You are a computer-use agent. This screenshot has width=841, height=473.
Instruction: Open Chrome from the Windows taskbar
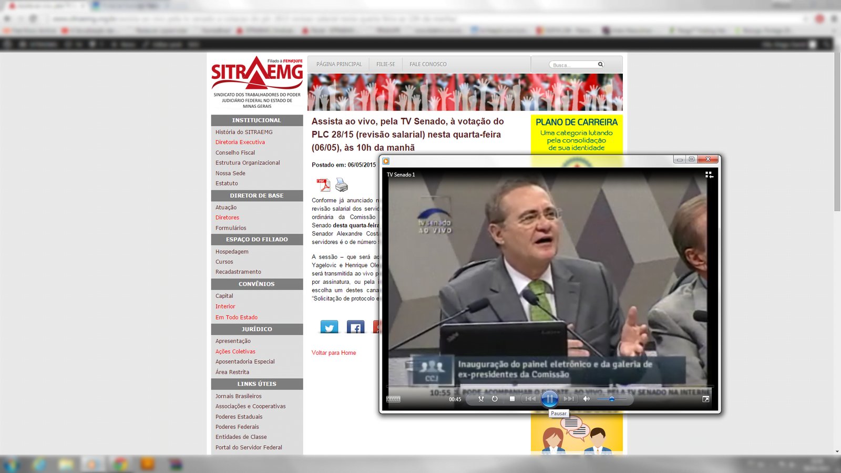click(120, 464)
